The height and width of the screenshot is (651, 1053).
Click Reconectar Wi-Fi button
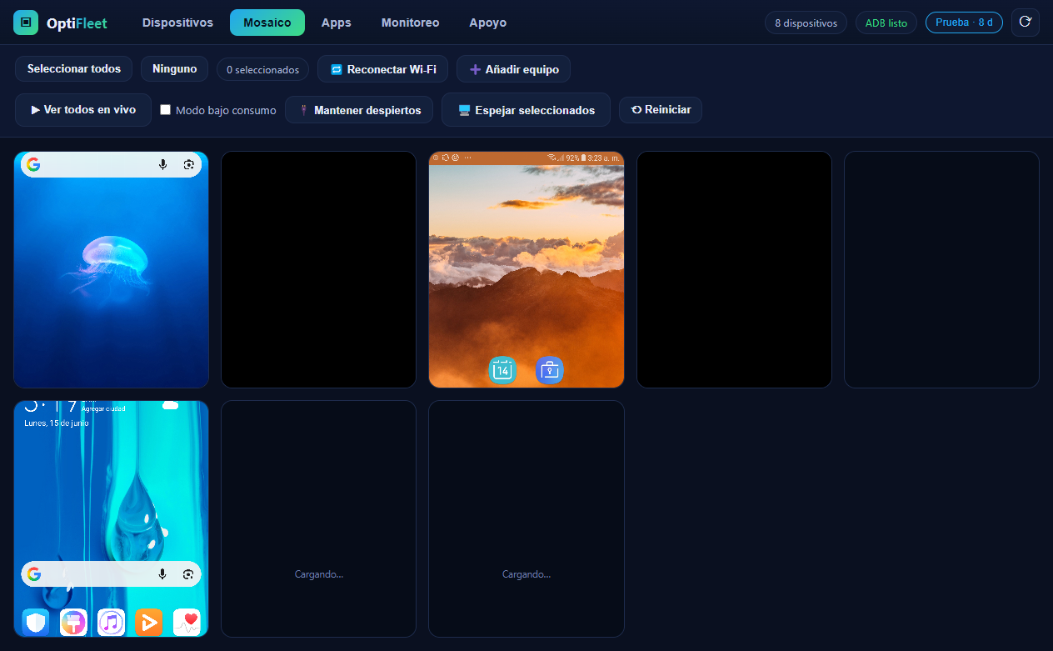(383, 69)
